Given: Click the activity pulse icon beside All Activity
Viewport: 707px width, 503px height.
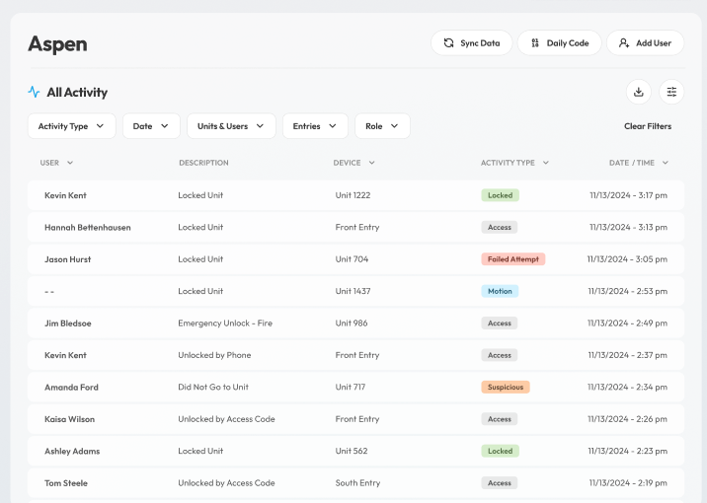Looking at the screenshot, I should pyautogui.click(x=34, y=92).
